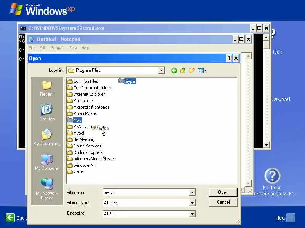This screenshot has height=228, width=305.
Task: Select the Online Services folder
Action: 84,146
